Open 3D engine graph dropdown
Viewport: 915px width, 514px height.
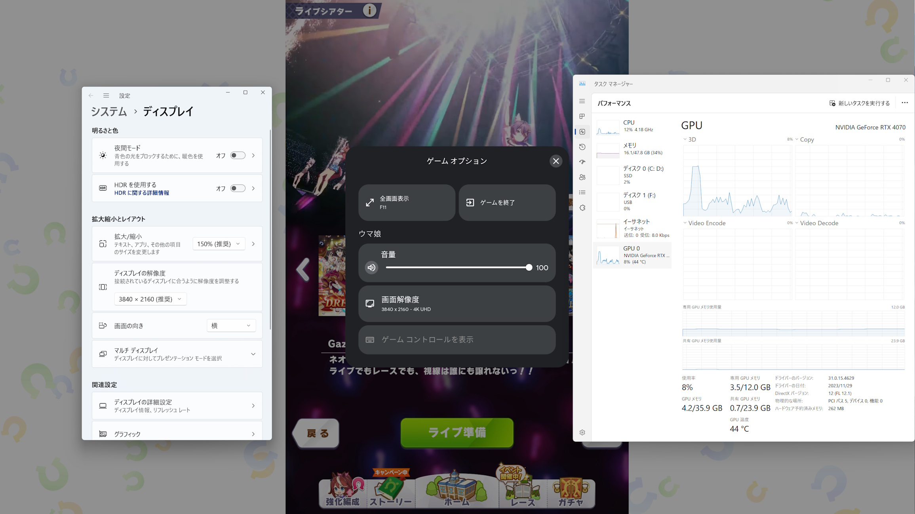[689, 139]
